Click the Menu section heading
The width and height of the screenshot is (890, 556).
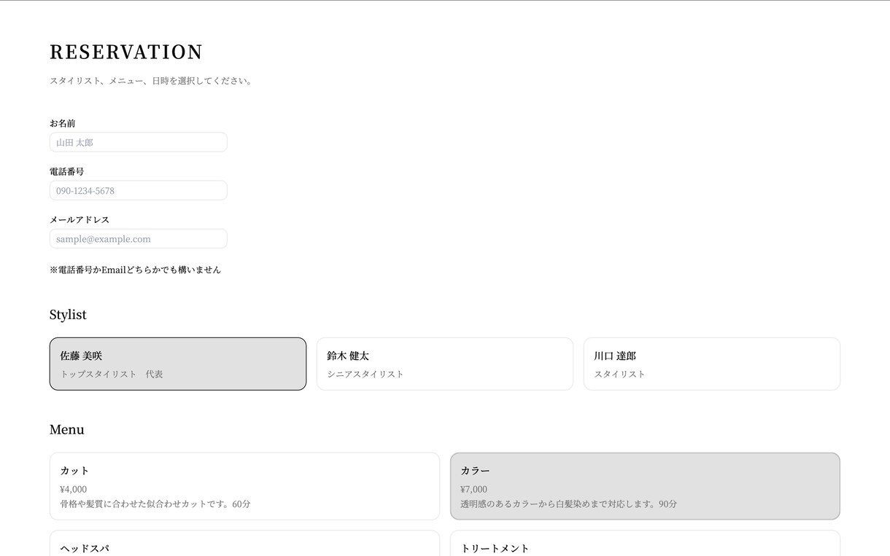[x=67, y=430]
